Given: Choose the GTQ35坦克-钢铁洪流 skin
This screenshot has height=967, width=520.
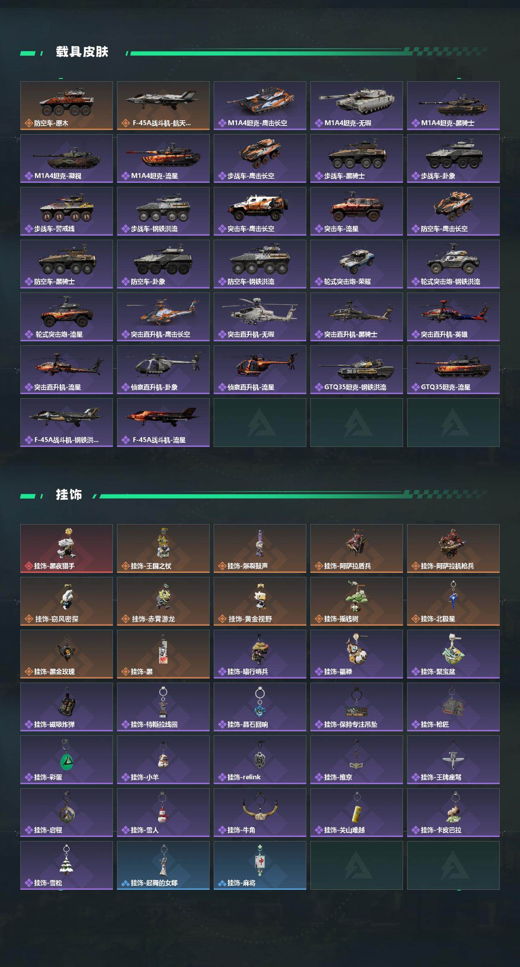Looking at the screenshot, I should [357, 370].
